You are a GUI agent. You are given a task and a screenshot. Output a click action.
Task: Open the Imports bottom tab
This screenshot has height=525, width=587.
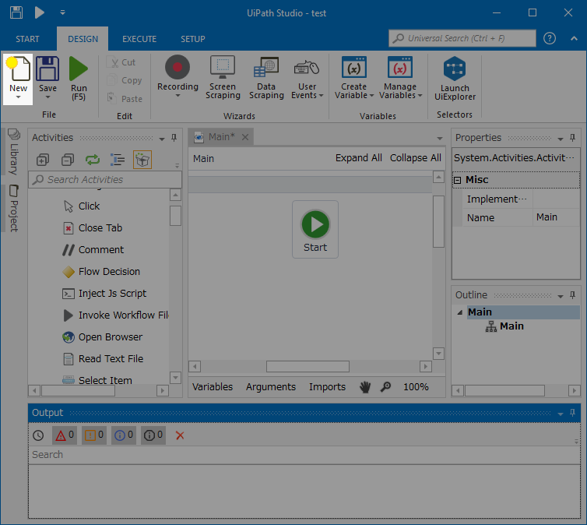point(327,387)
